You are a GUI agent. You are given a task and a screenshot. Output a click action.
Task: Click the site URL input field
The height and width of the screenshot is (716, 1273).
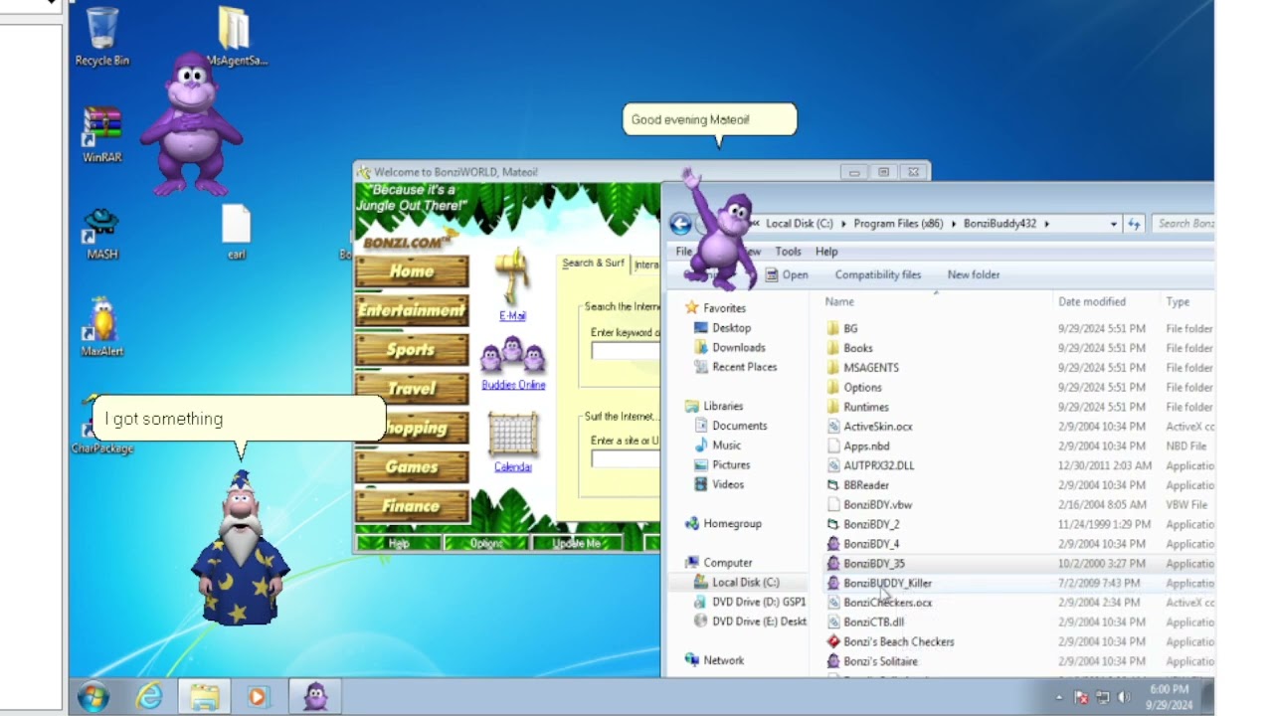[x=626, y=458]
